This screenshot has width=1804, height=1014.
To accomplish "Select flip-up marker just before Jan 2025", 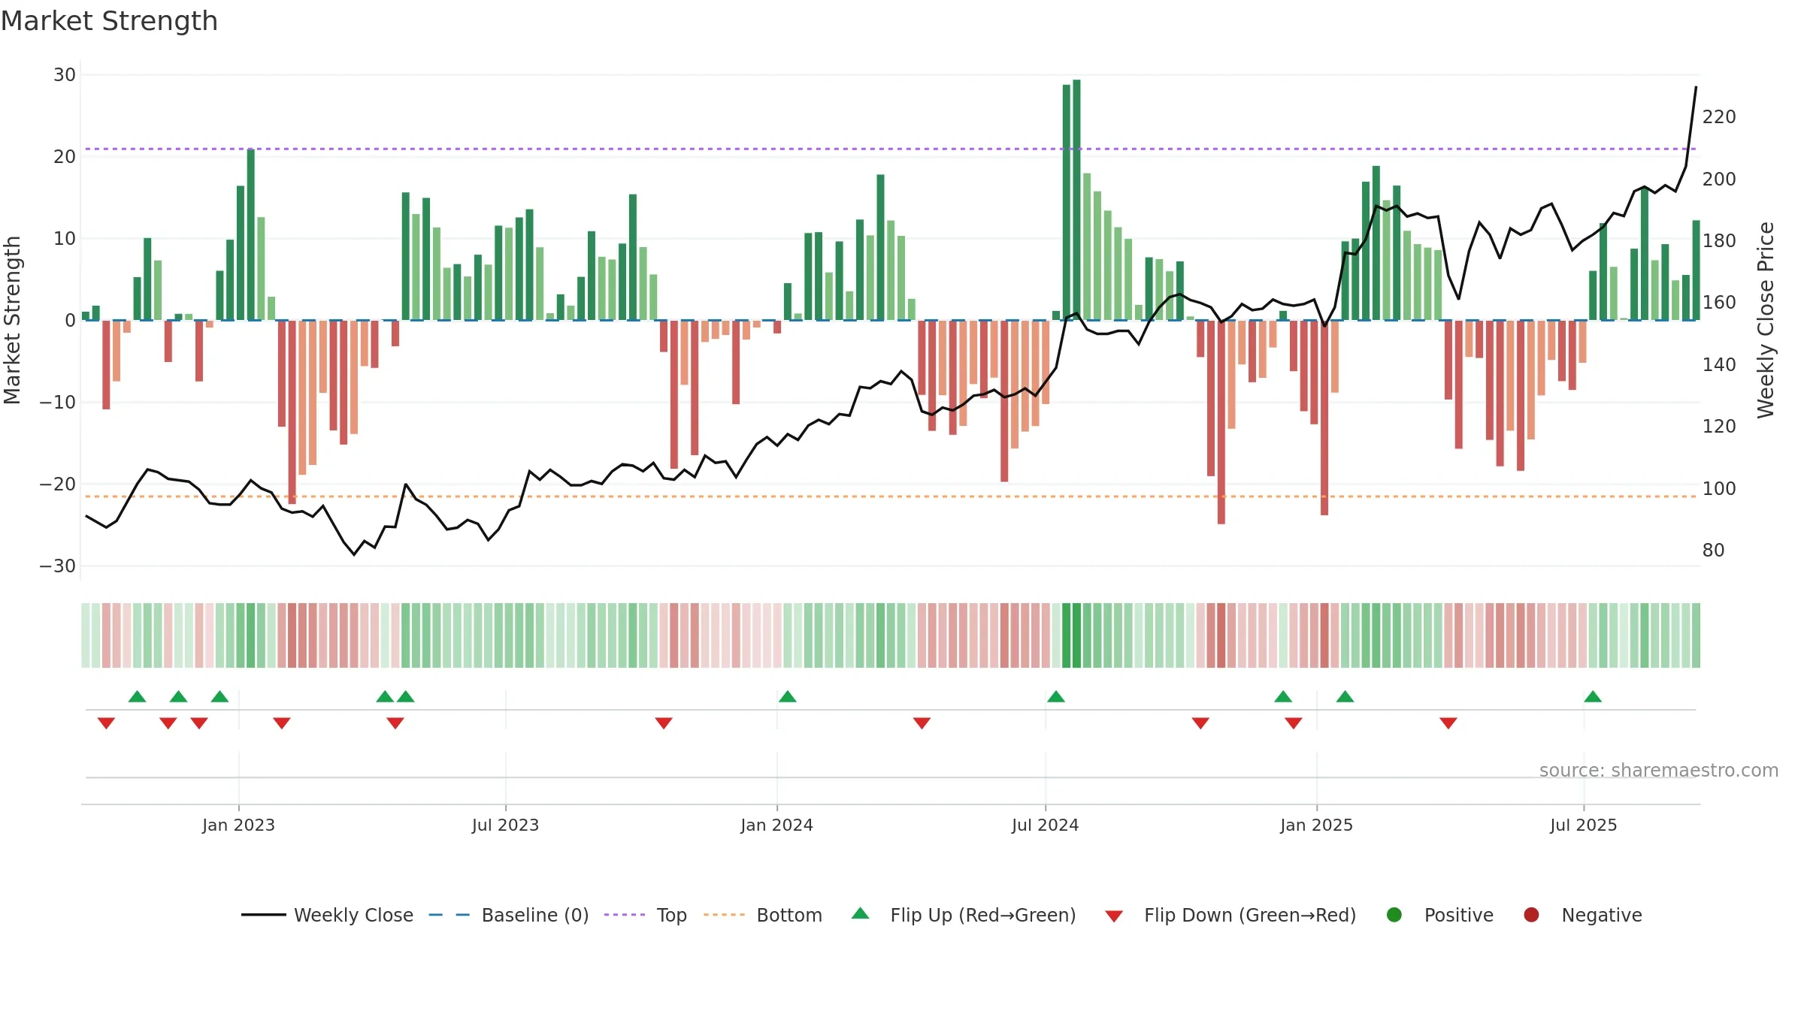I will pos(1283,696).
